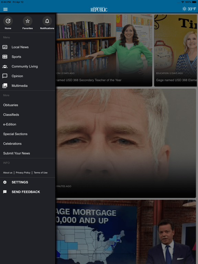
Task: Check the Wi-Fi status icon
Action: click(183, 2)
